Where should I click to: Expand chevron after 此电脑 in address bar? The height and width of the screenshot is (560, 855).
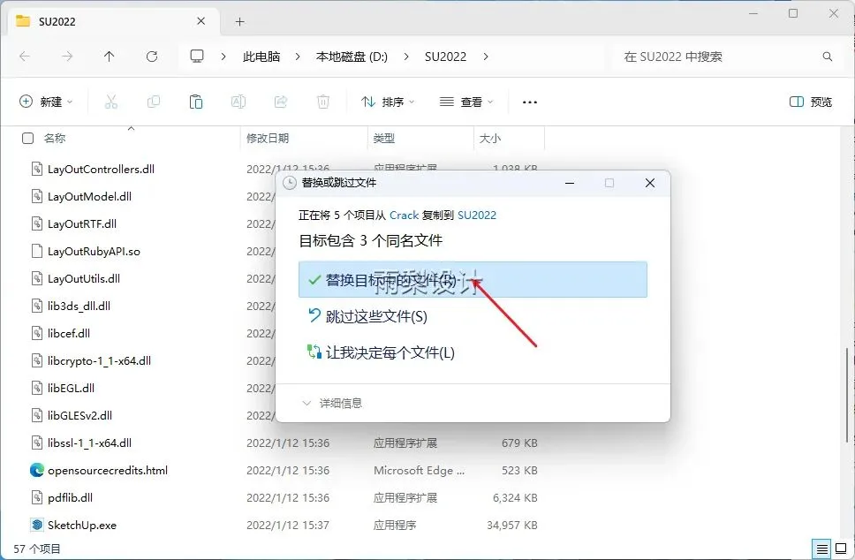pyautogui.click(x=297, y=57)
